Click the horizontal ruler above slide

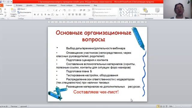pos(97,22)
